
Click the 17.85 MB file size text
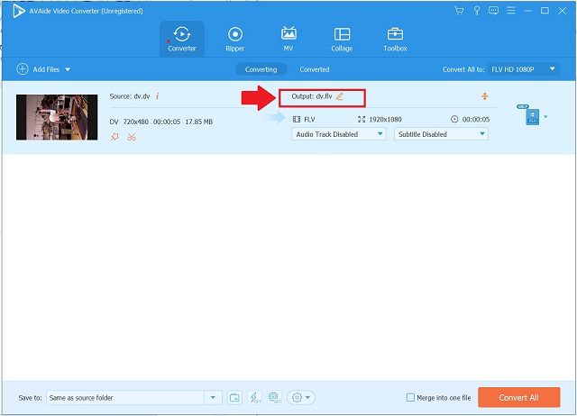click(x=198, y=122)
